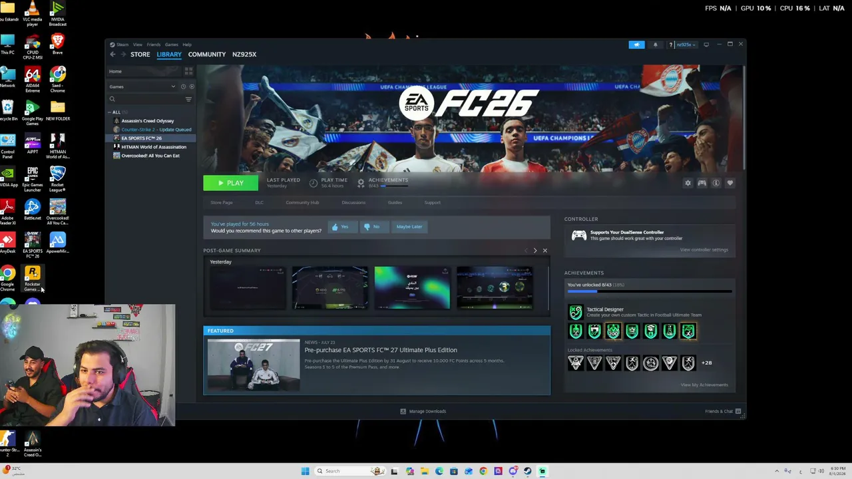Open the Friends menu in Steam
This screenshot has height=479, width=852.
153,45
